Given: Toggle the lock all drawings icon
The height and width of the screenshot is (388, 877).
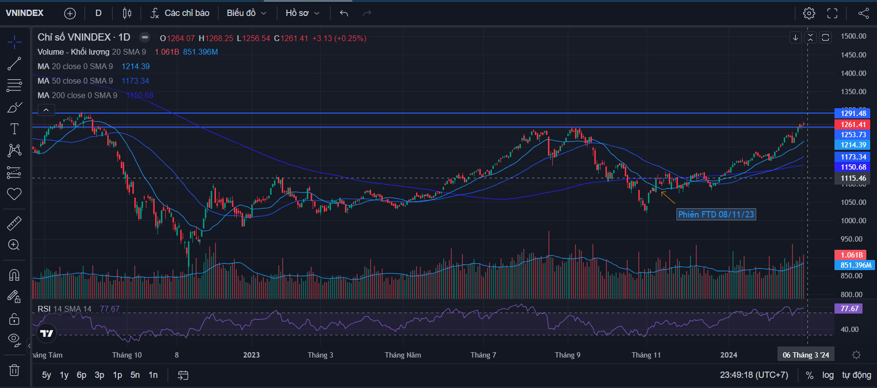Looking at the screenshot, I should (14, 319).
